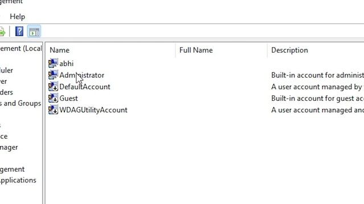
Task: Toggle the Show/Hide Action Pane toolbar icon
Action: [34, 32]
